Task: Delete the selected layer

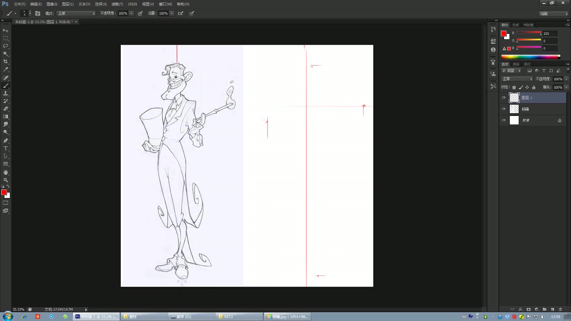Action: [x=560, y=309]
